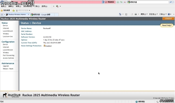
Task: Click the read mail envelope icon
Action: coord(132,14)
